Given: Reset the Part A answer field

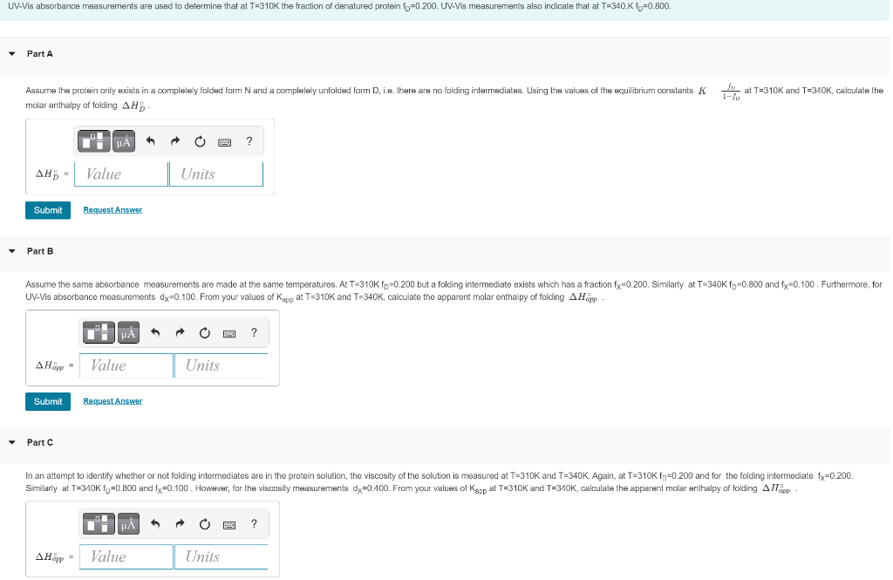Looking at the screenshot, I should [x=200, y=141].
